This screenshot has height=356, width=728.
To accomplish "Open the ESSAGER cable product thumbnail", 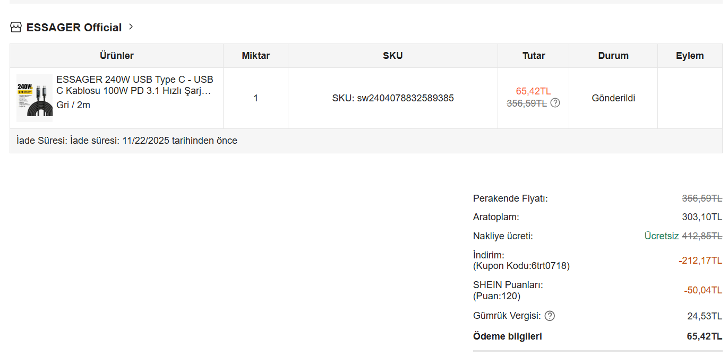I will [35, 98].
